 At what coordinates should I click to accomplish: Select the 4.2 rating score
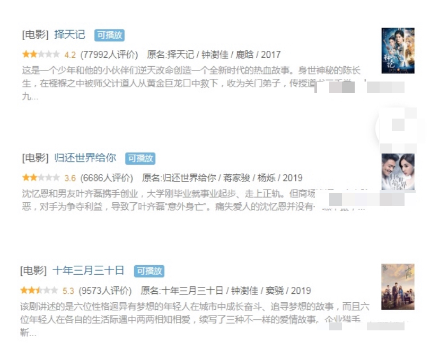tap(70, 55)
